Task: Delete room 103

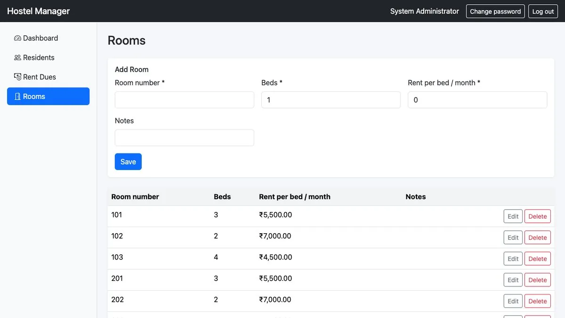Action: coord(538,259)
